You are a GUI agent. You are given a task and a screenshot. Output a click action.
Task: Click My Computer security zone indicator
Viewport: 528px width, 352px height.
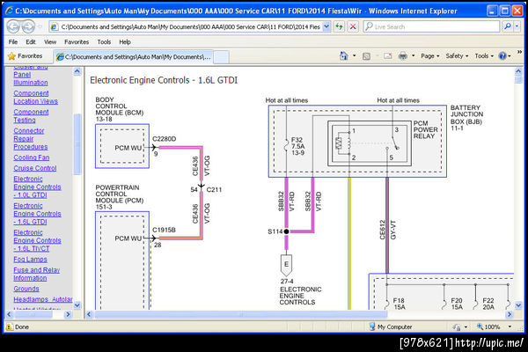pyautogui.click(x=391, y=326)
